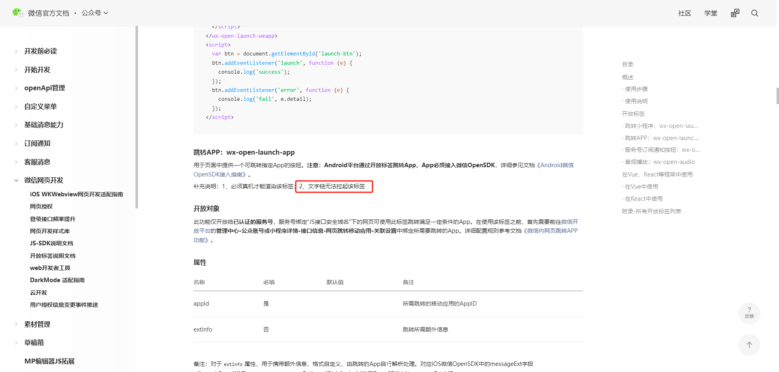Viewport: 779px width, 372px height.
Task: Expand the 客服消息 section
Action: (37, 162)
